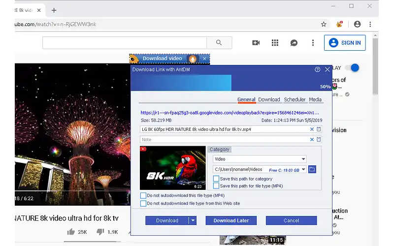The height and width of the screenshot is (246, 394).
Task: Enable Save this path for file type MP4
Action: (216, 186)
